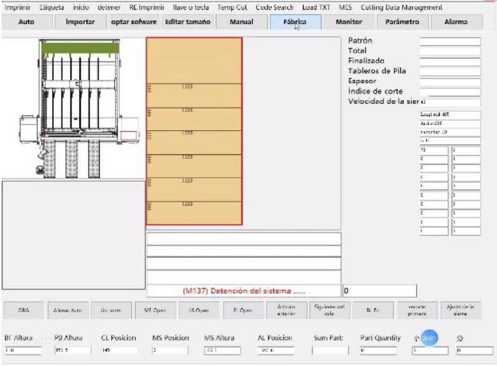
Task: Click the CL Posicion value field
Action: pos(119,351)
